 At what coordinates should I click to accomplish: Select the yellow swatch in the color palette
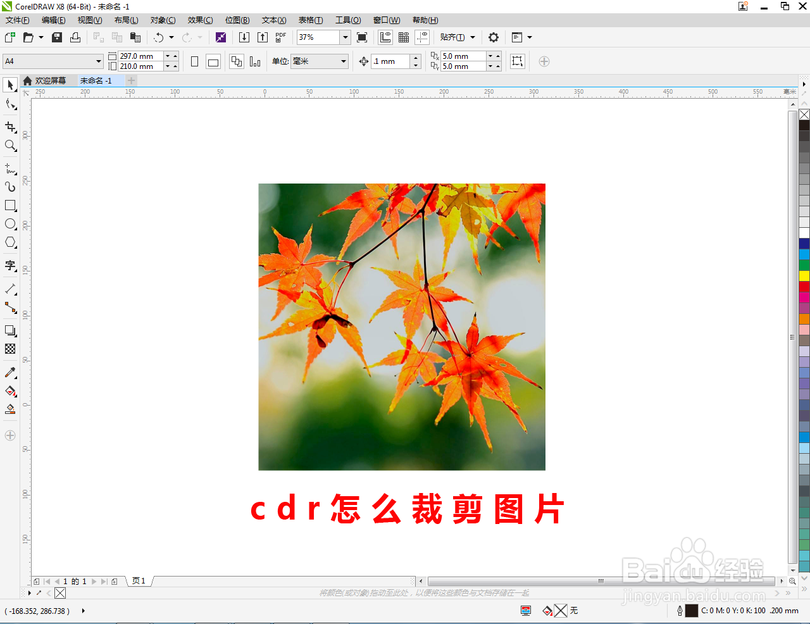pyautogui.click(x=804, y=276)
